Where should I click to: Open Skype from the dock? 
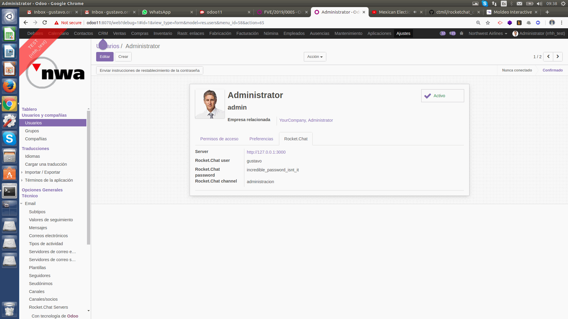tap(9, 138)
